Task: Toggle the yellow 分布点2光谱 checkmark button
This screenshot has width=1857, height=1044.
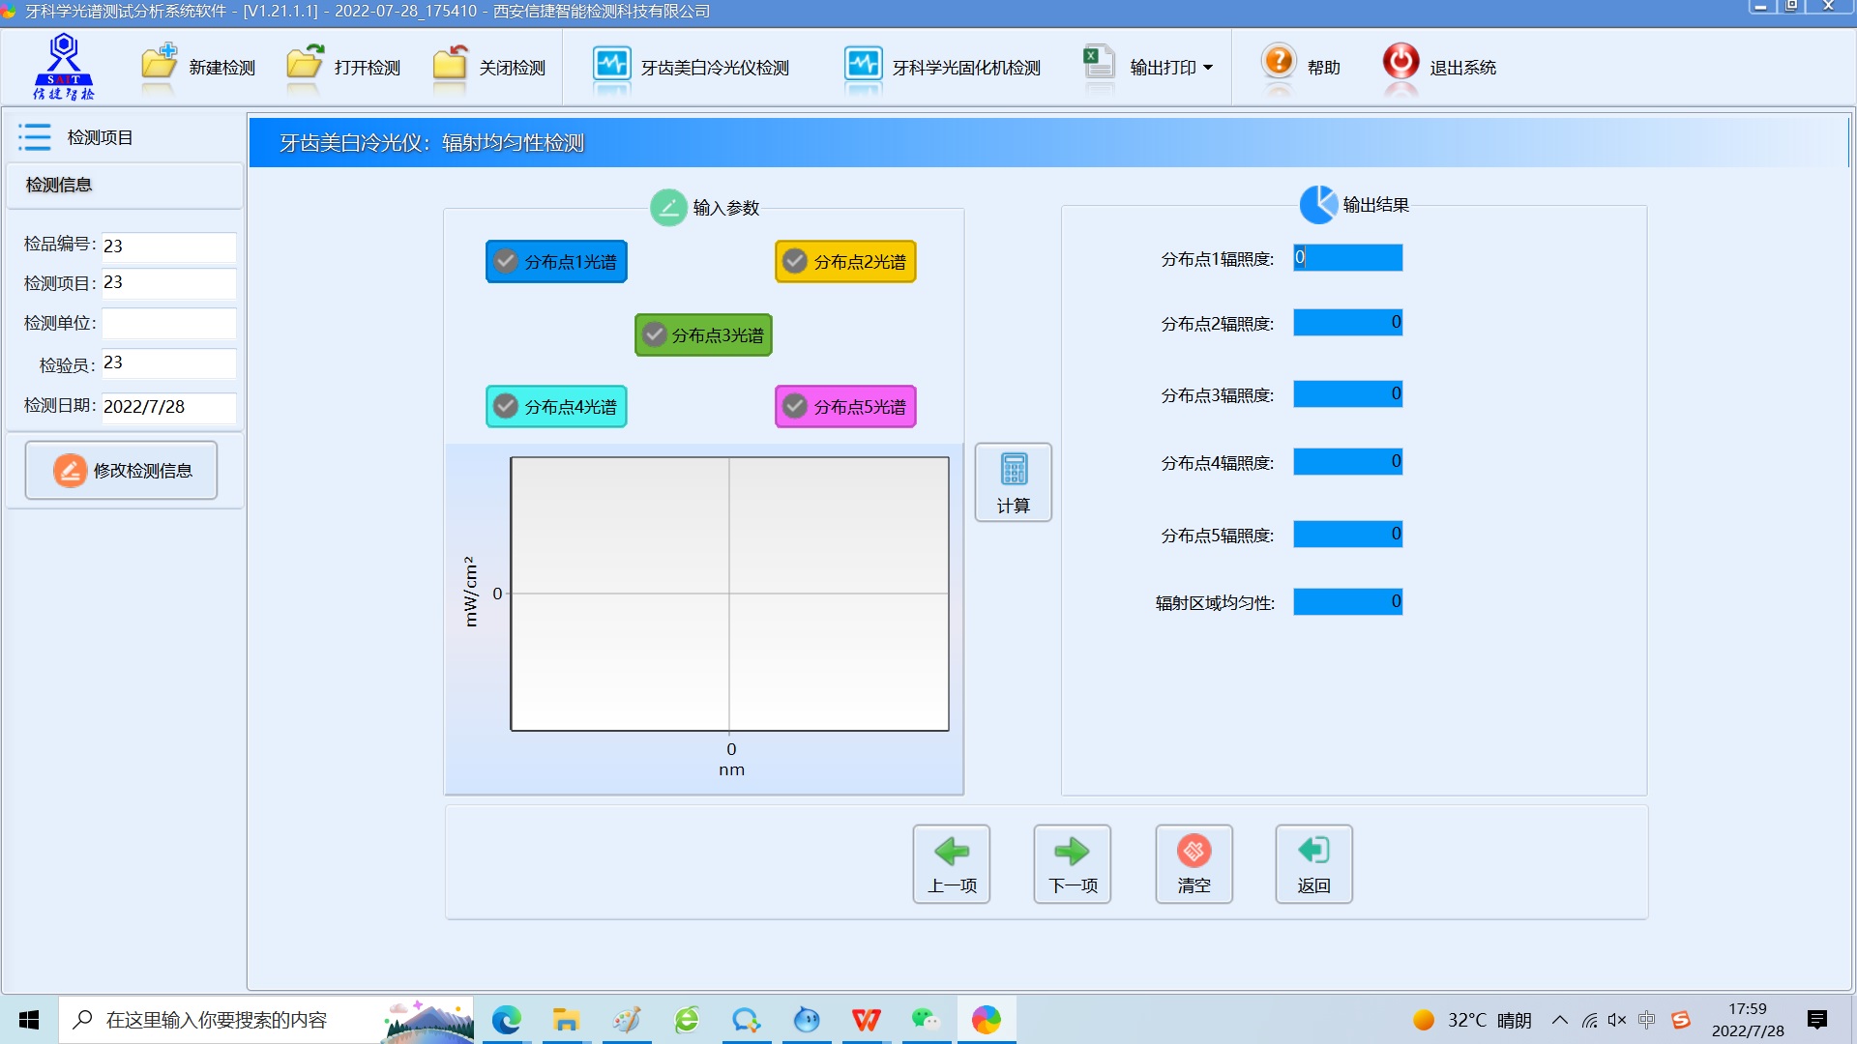Action: point(795,261)
